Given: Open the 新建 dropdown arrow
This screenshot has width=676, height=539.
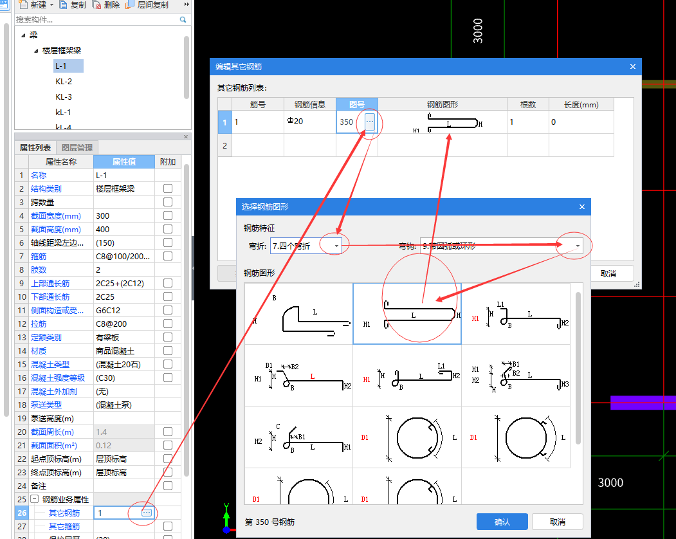Looking at the screenshot, I should (51, 5).
